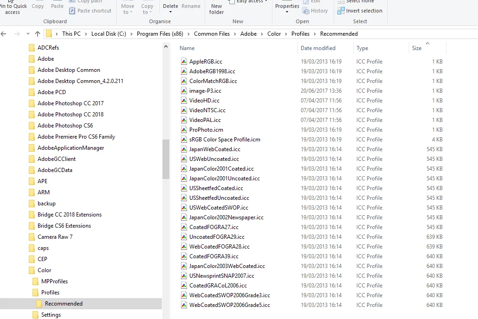Click the Adobe Photoshop CC 2018 folder icon
This screenshot has height=319, width=478.
[x=32, y=115]
